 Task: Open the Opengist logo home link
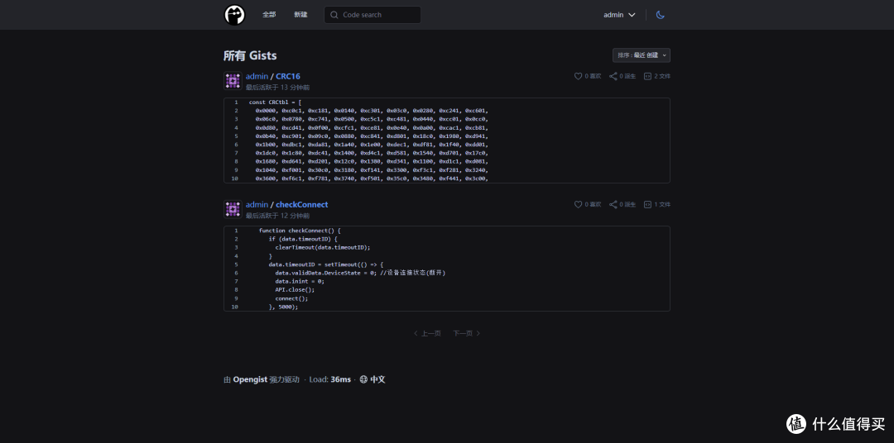(x=234, y=15)
